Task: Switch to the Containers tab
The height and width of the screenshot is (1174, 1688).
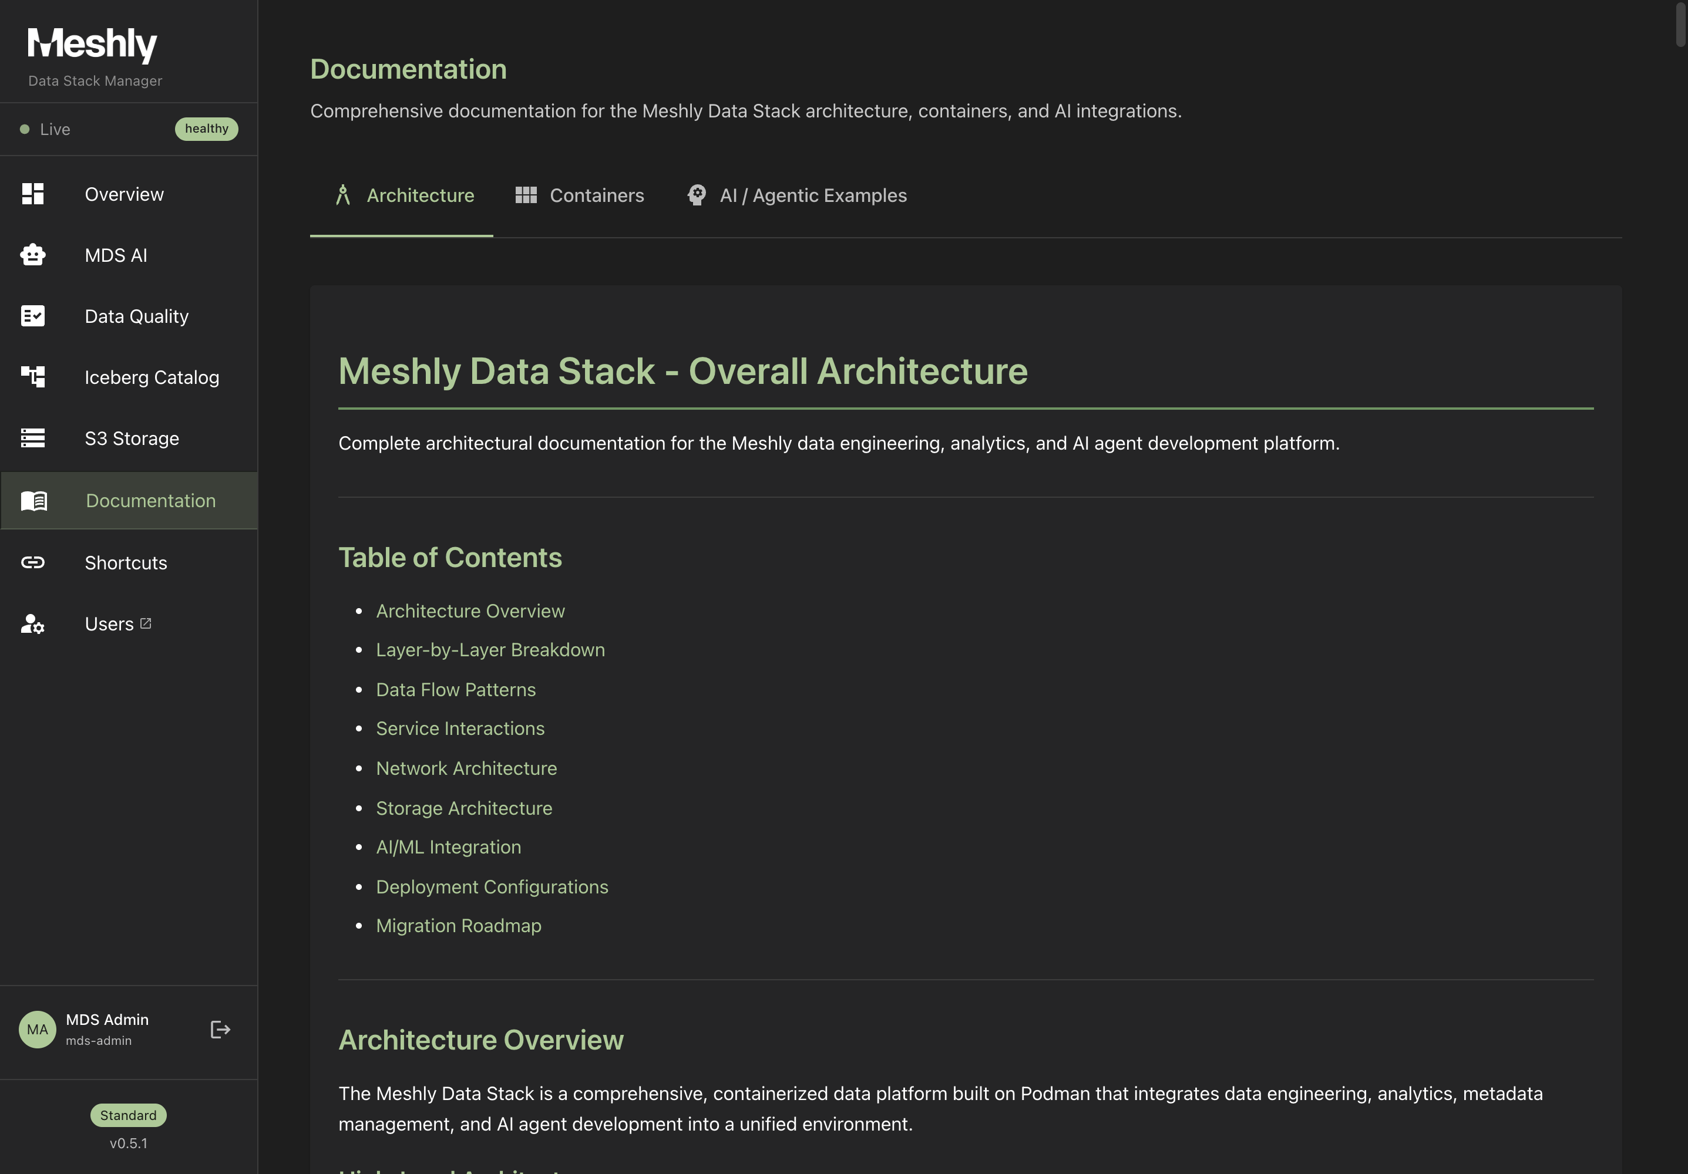Action: 580,195
